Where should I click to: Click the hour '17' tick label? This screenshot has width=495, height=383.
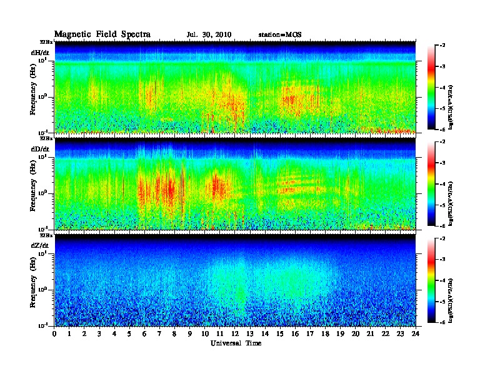pos(311,334)
